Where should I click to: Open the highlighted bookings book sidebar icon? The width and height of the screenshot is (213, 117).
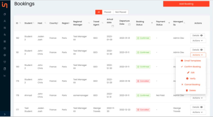click(x=5, y=69)
